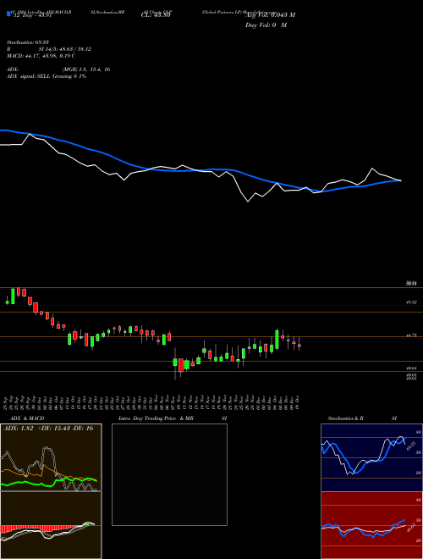Screen dimensions: 423x559
Task: Click the 'ADX signal: SELL Growing @ 1%' text
Action: tap(47, 76)
